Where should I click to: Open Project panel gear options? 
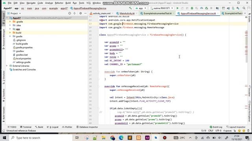(80, 13)
